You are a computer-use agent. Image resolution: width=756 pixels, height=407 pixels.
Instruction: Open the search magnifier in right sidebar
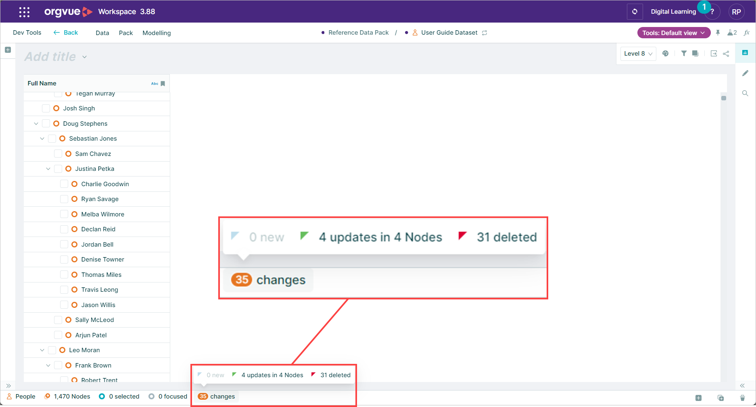pyautogui.click(x=745, y=93)
